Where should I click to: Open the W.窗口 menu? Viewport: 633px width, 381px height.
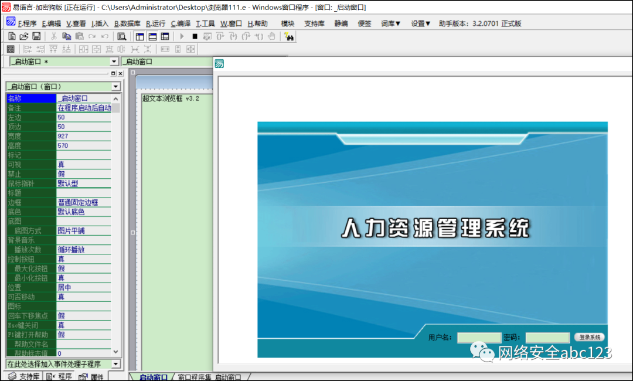231,23
